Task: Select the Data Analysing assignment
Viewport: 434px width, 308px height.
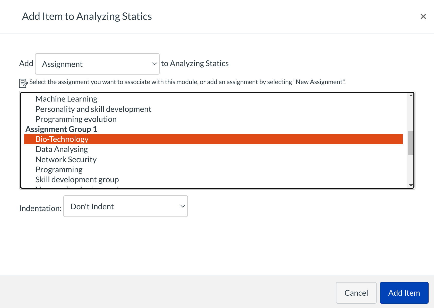Action: [x=62, y=149]
